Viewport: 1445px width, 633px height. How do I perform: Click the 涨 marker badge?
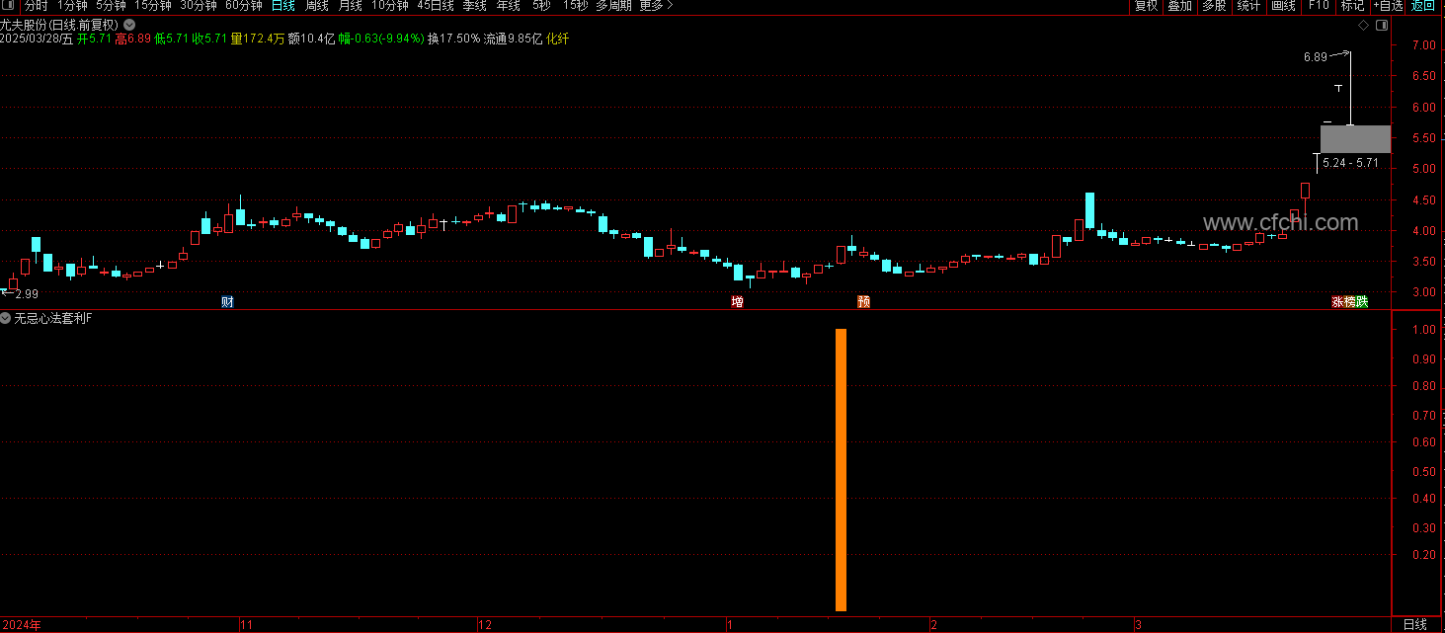tap(1337, 301)
